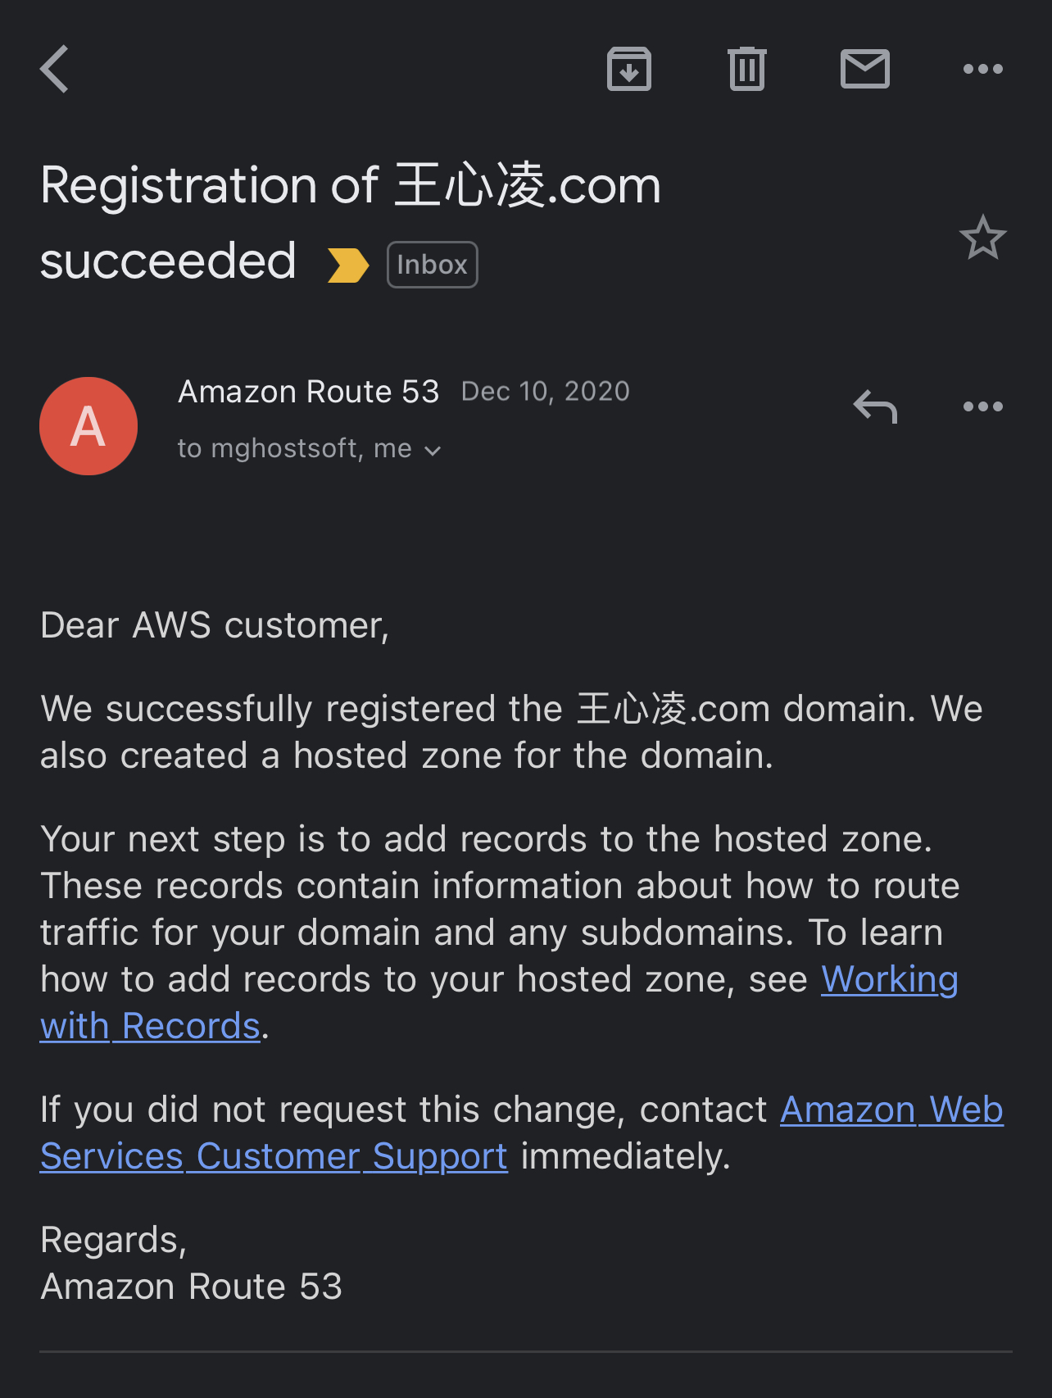Viewport: 1052px width, 1398px height.
Task: Tap the sender name Amazon Route 53
Action: click(309, 392)
